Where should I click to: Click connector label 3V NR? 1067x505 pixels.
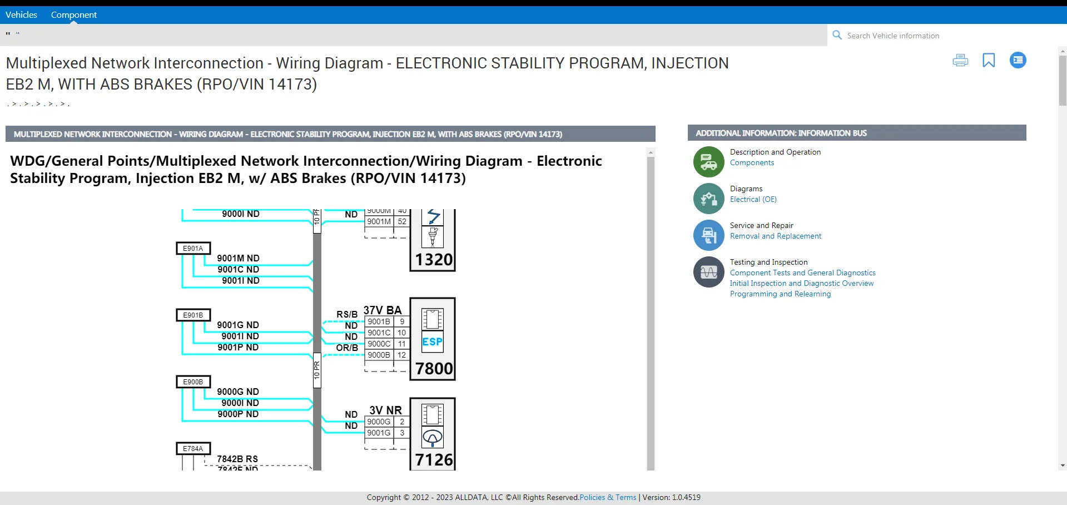[x=385, y=410]
